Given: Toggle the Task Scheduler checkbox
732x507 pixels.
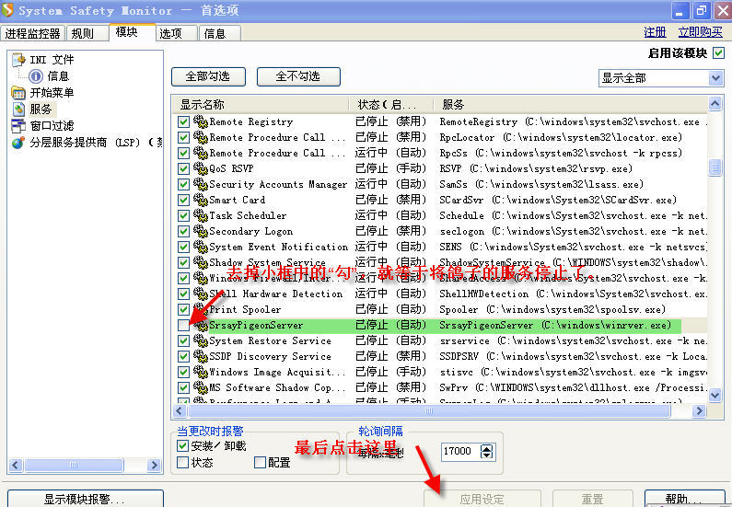Looking at the screenshot, I should pyautogui.click(x=183, y=215).
